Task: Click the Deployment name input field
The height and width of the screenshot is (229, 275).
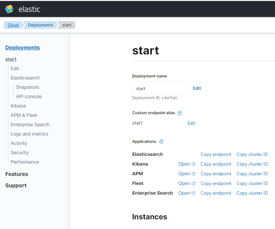Action: tap(161, 88)
